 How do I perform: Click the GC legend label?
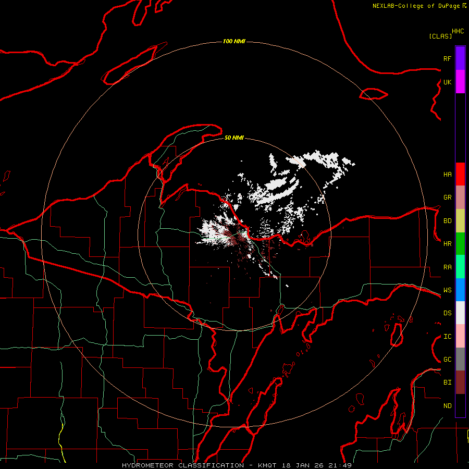pos(447,360)
